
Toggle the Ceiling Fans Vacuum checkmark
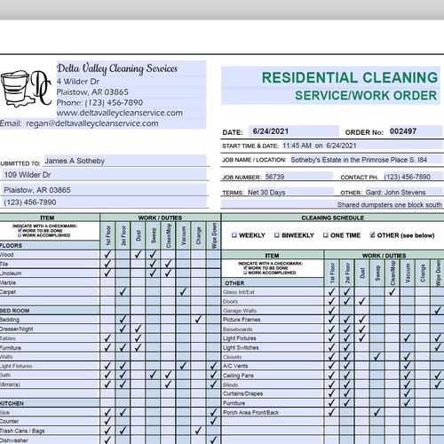[408, 376]
